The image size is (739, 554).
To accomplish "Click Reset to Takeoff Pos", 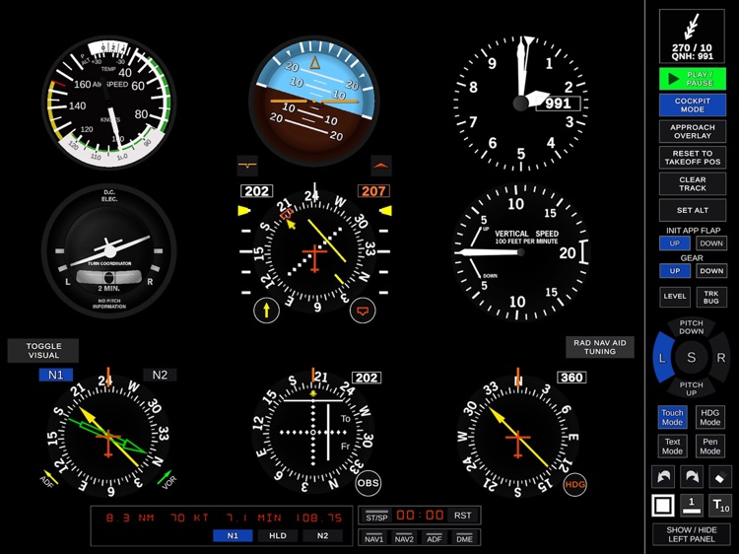I will click(x=693, y=158).
